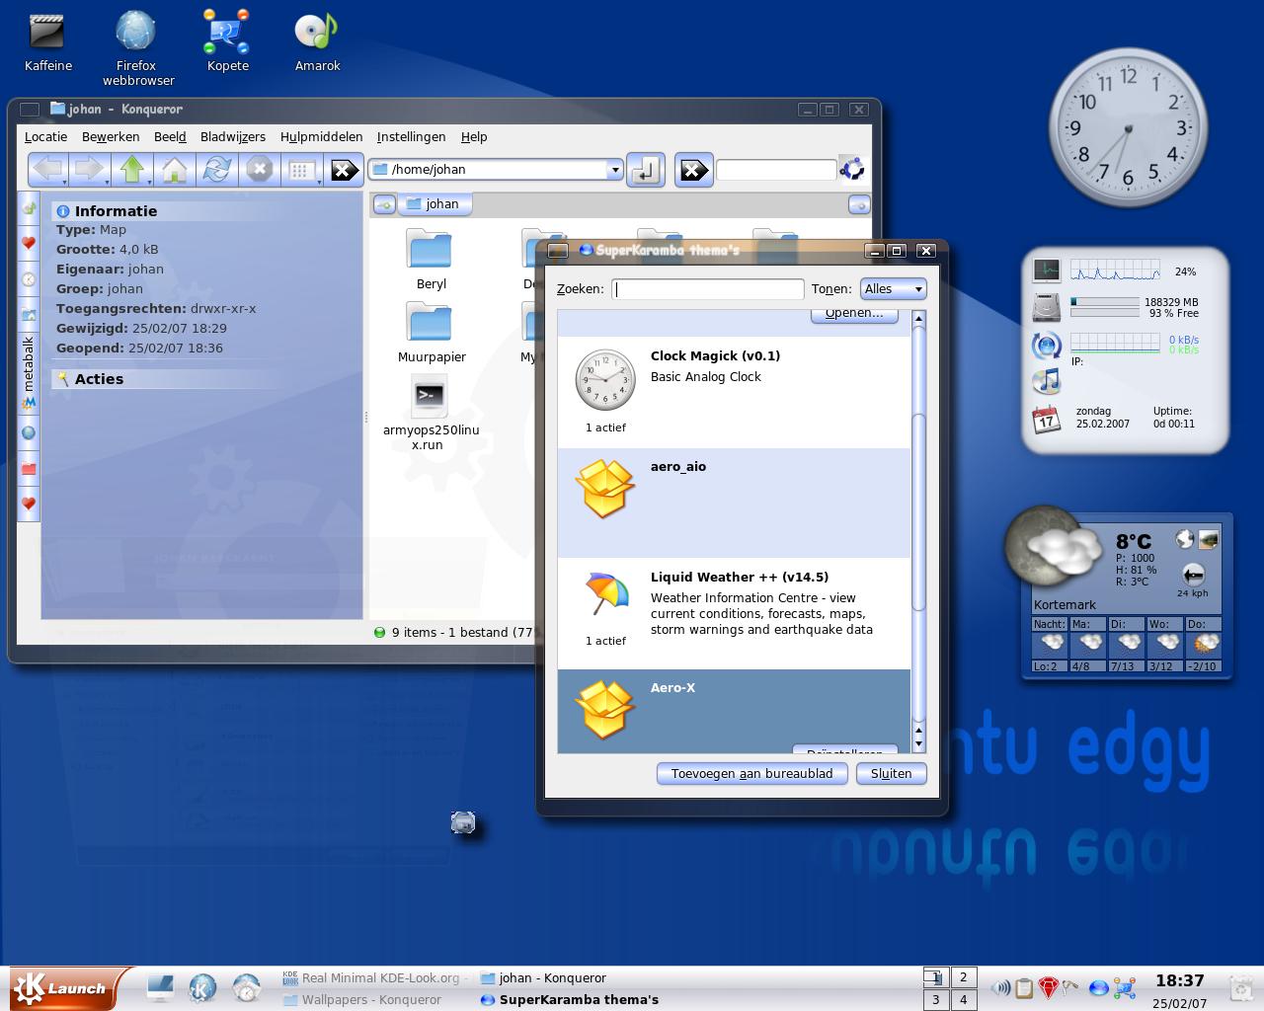Switch to virtual desktop 3
Image resolution: width=1264 pixels, height=1011 pixels.
point(936,999)
